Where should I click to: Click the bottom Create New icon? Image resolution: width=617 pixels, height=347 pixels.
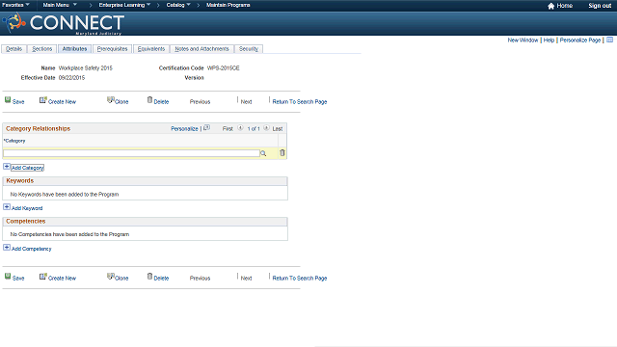tap(42, 277)
